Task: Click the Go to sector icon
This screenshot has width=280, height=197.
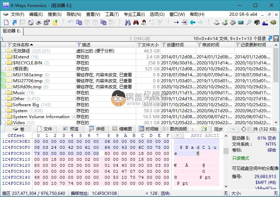Action: (x=184, y=23)
